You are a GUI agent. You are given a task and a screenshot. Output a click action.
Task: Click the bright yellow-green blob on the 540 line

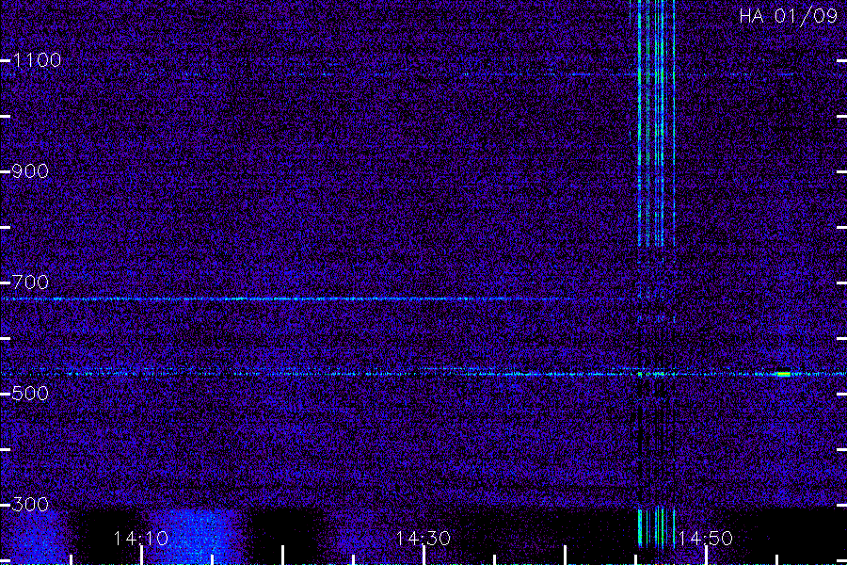(783, 374)
